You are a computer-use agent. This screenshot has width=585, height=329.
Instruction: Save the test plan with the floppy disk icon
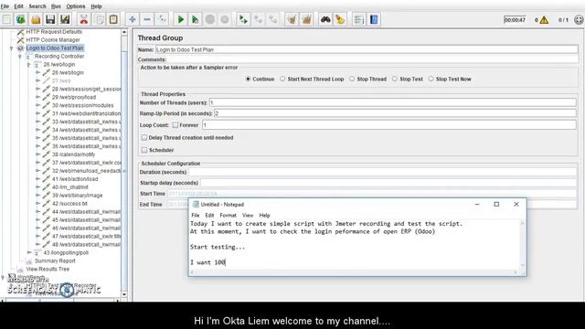click(x=50, y=19)
